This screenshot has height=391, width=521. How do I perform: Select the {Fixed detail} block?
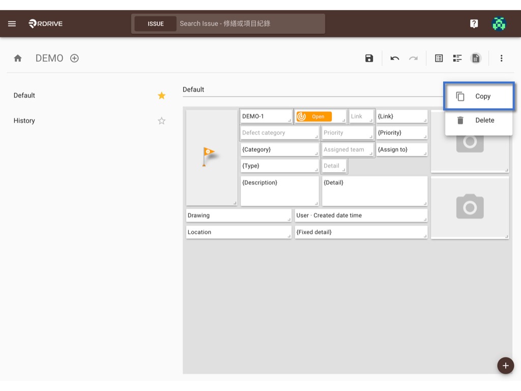pyautogui.click(x=361, y=232)
